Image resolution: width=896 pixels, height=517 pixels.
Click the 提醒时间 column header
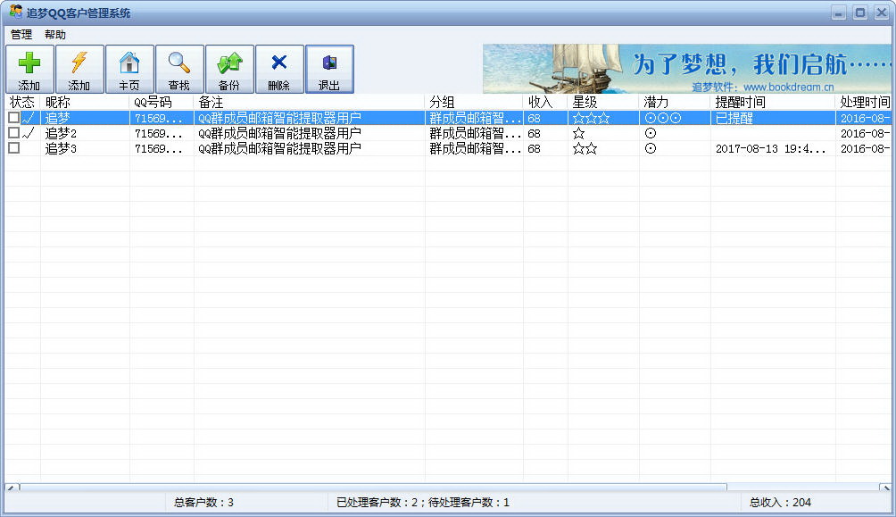pos(773,103)
